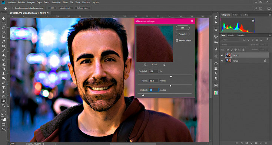Image resolution: width=272 pixels, height=145 pixels.
Task: Select the Path Selection tool
Action: [x=3, y=92]
